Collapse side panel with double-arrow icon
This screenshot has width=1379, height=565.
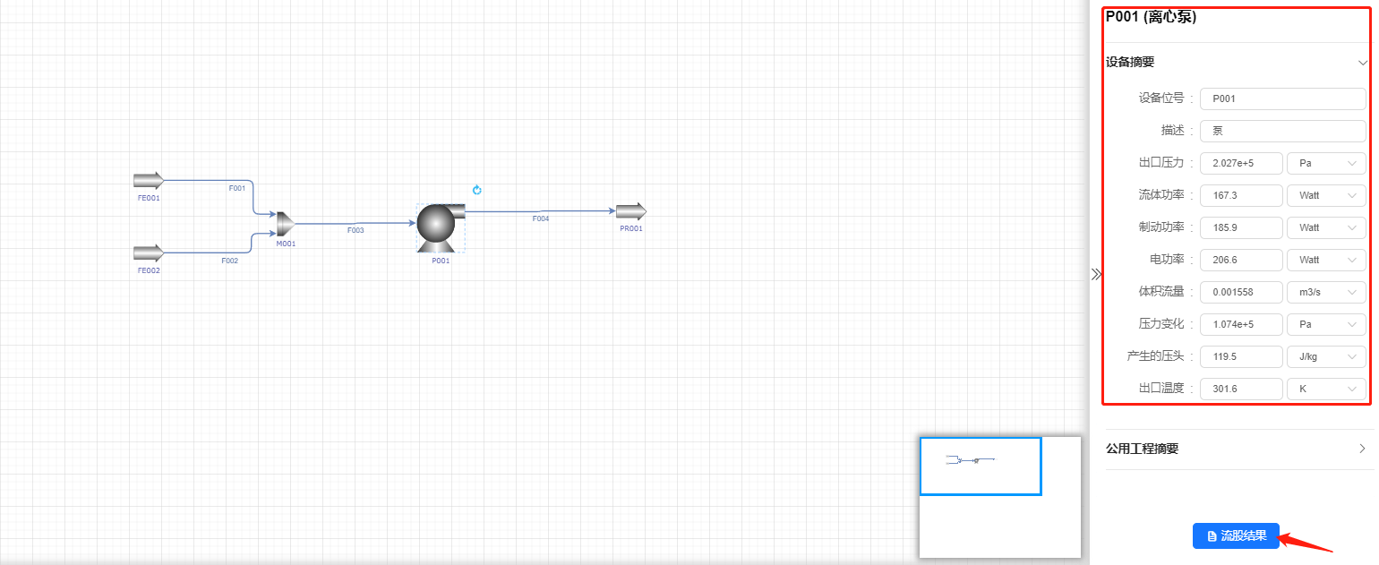(1096, 275)
